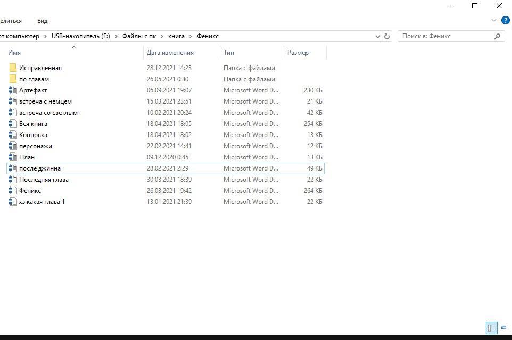The height and width of the screenshot is (340, 512).
Task: Sort files by Дата изменения column
Action: pos(170,53)
